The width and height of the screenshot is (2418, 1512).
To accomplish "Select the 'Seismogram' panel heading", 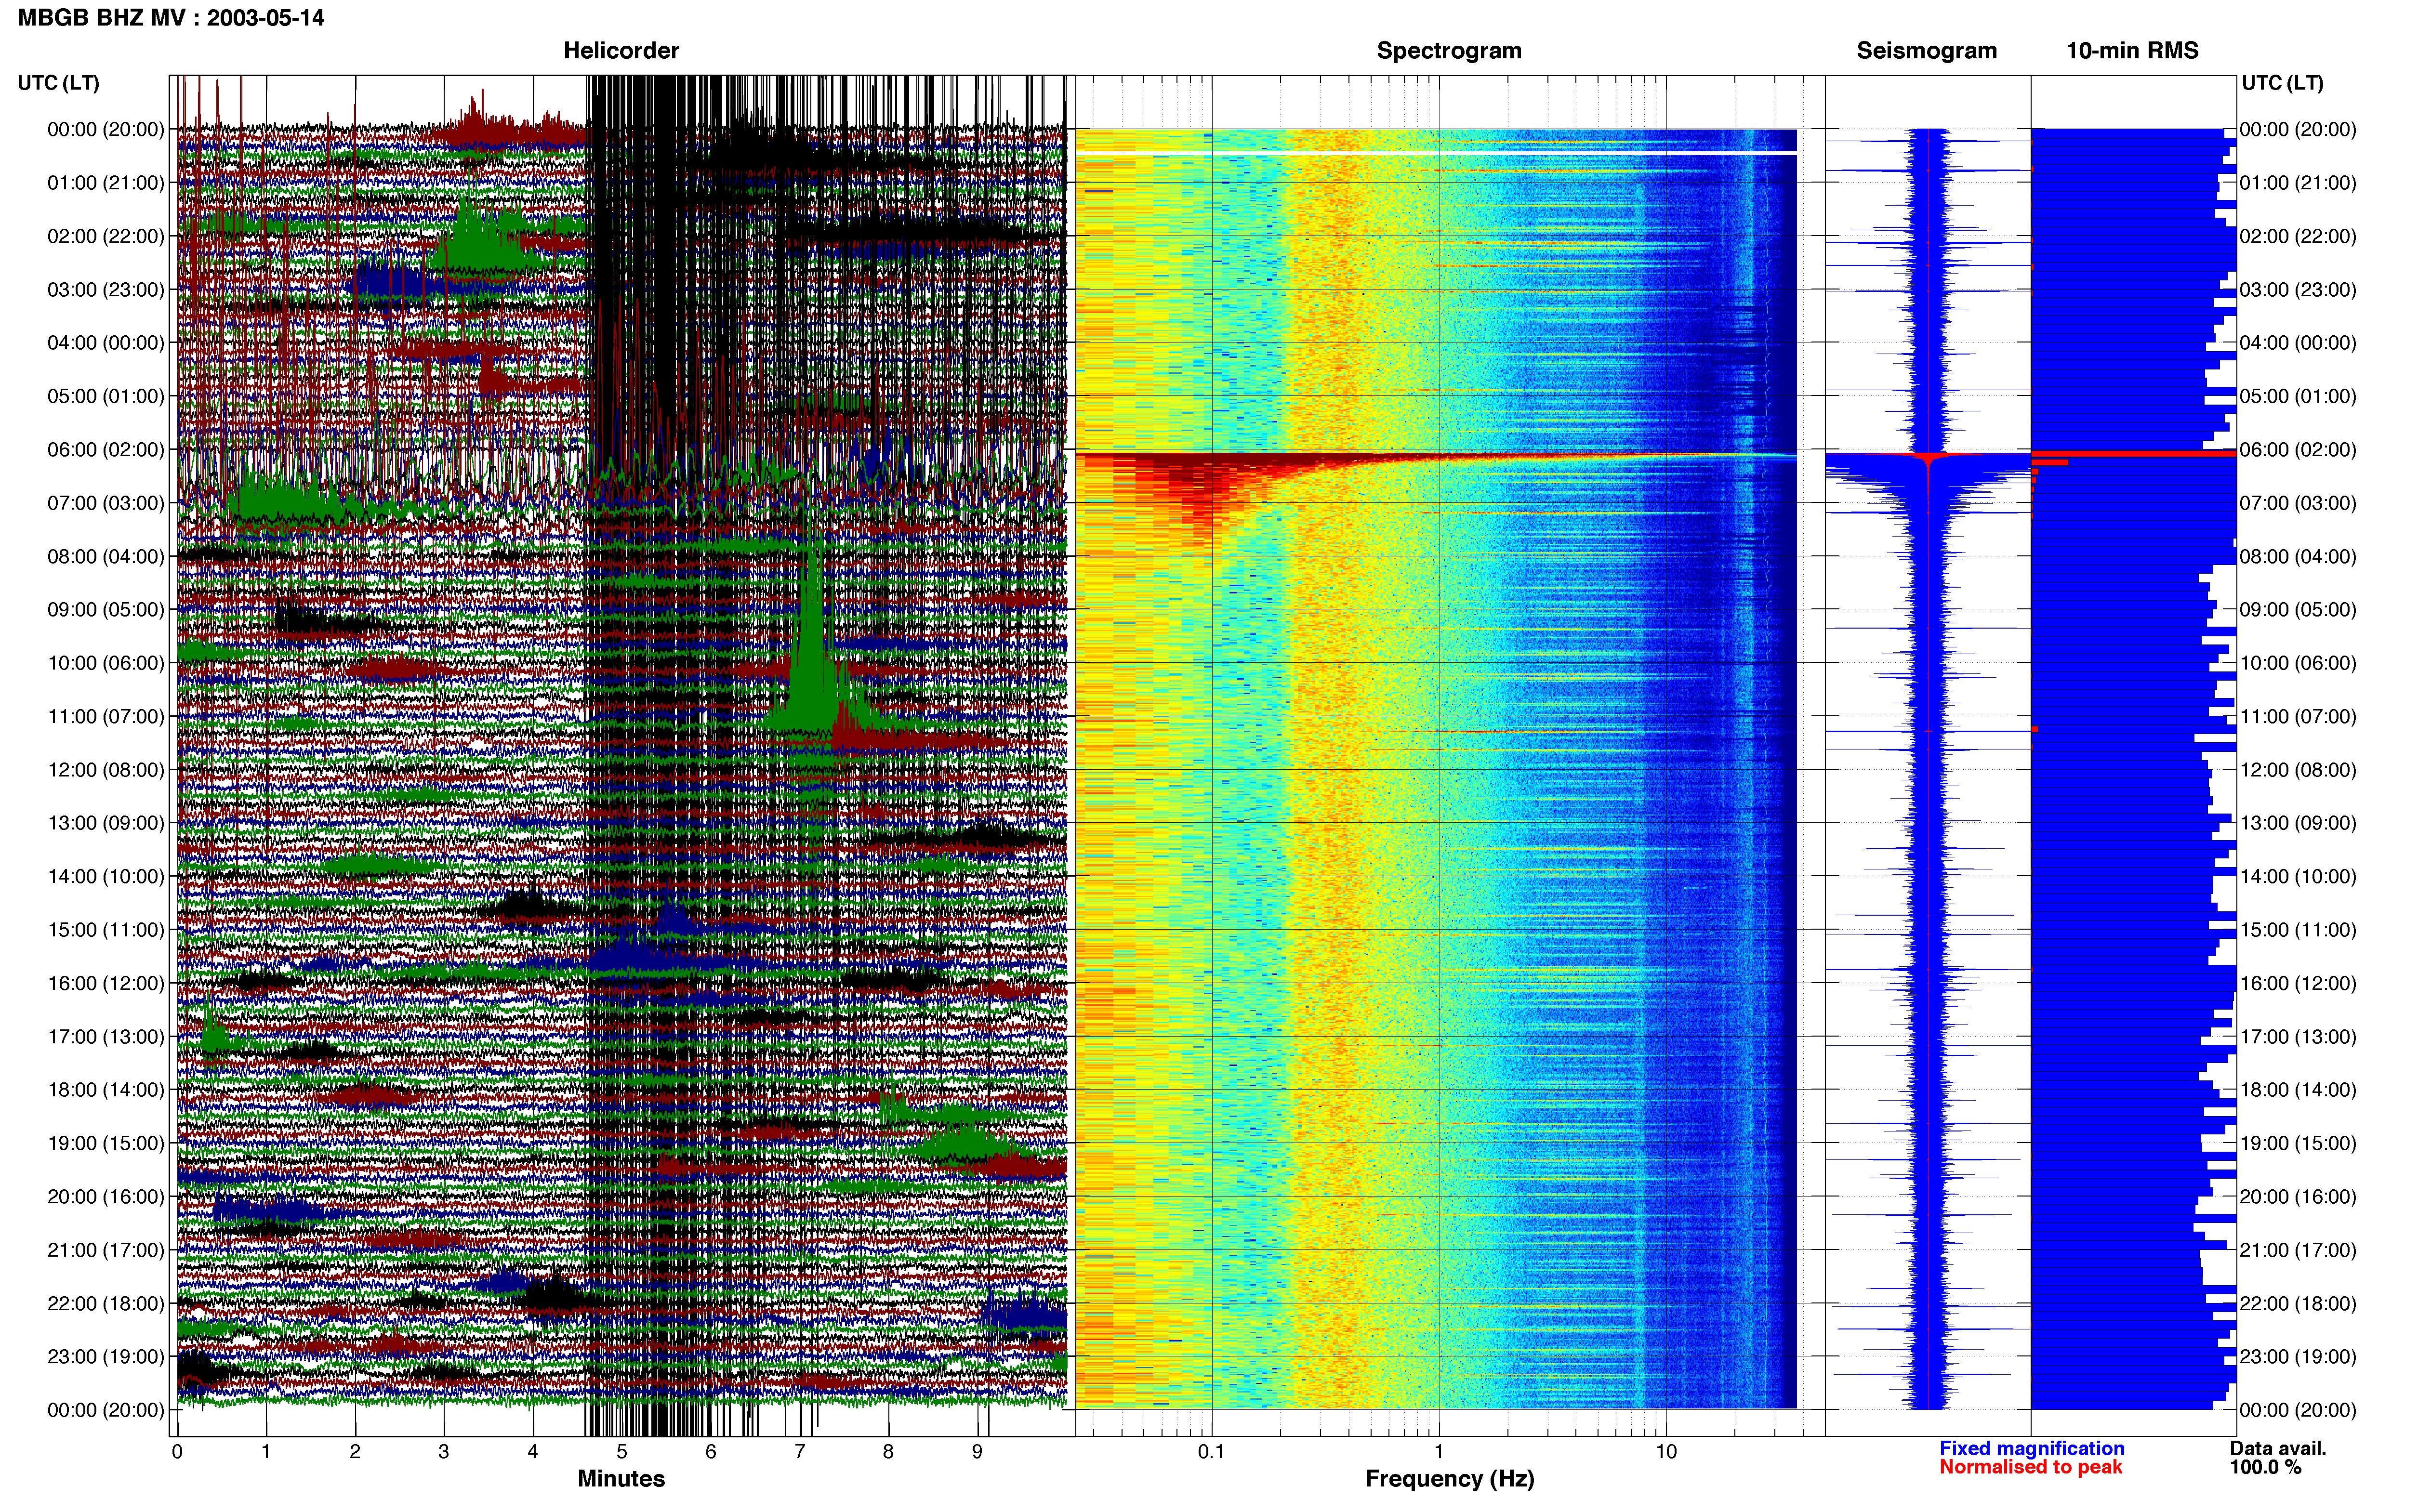I will [x=1926, y=50].
